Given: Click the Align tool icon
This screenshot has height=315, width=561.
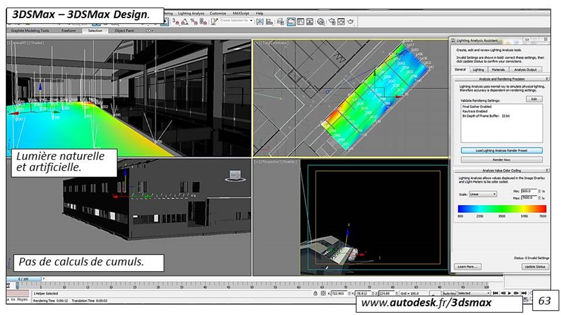Looking at the screenshot, I should click(x=269, y=21).
